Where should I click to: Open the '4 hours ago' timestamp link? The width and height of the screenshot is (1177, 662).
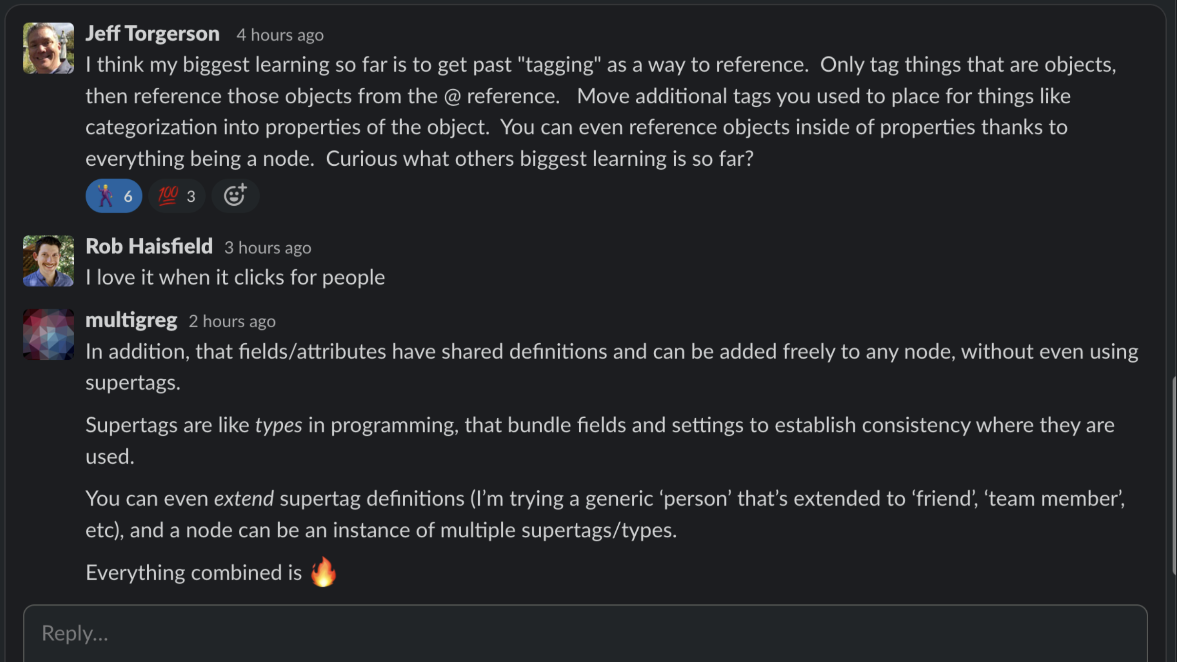pyautogui.click(x=280, y=35)
